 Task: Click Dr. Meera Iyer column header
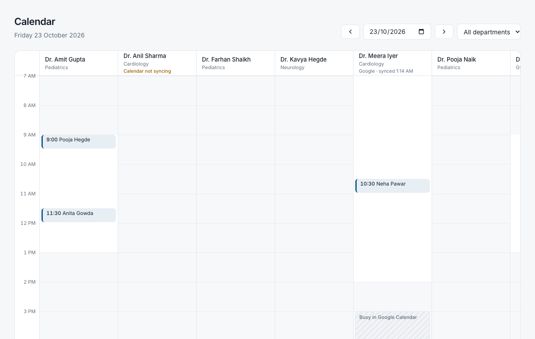392,63
